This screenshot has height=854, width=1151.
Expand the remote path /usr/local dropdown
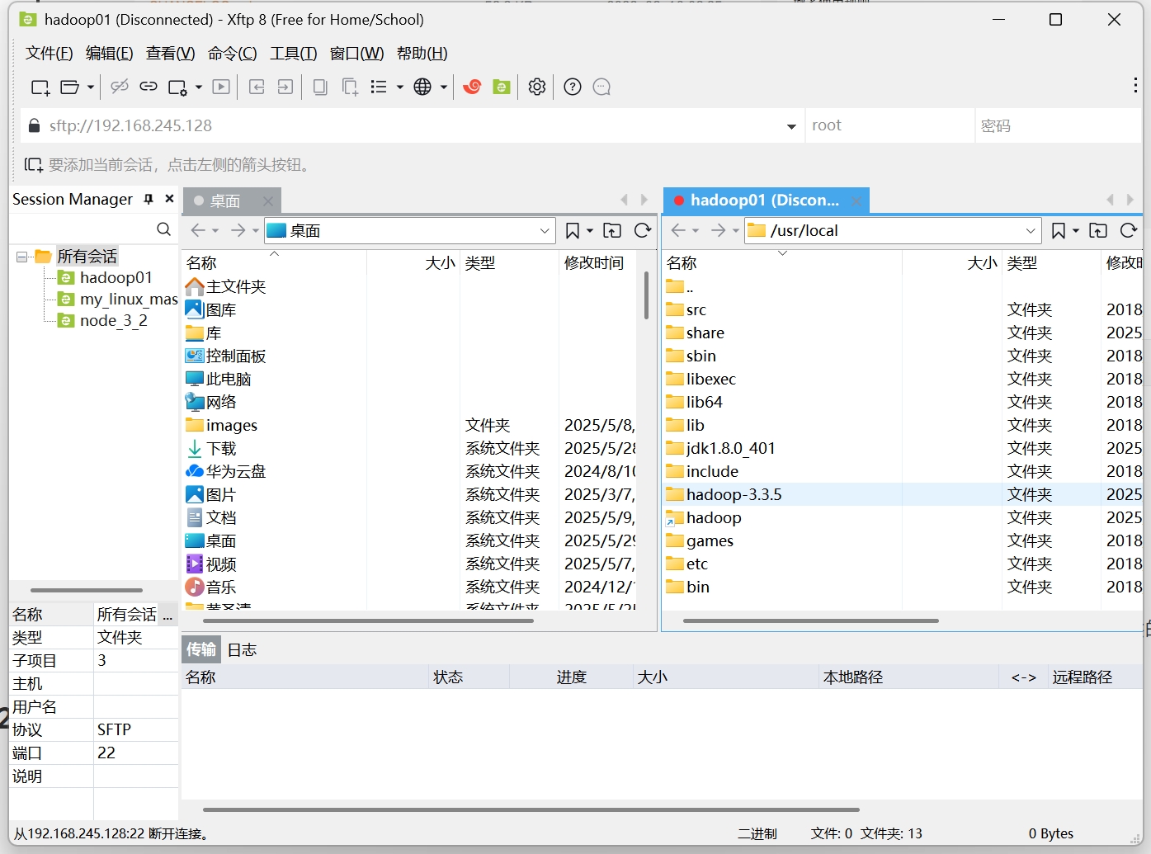[1030, 230]
